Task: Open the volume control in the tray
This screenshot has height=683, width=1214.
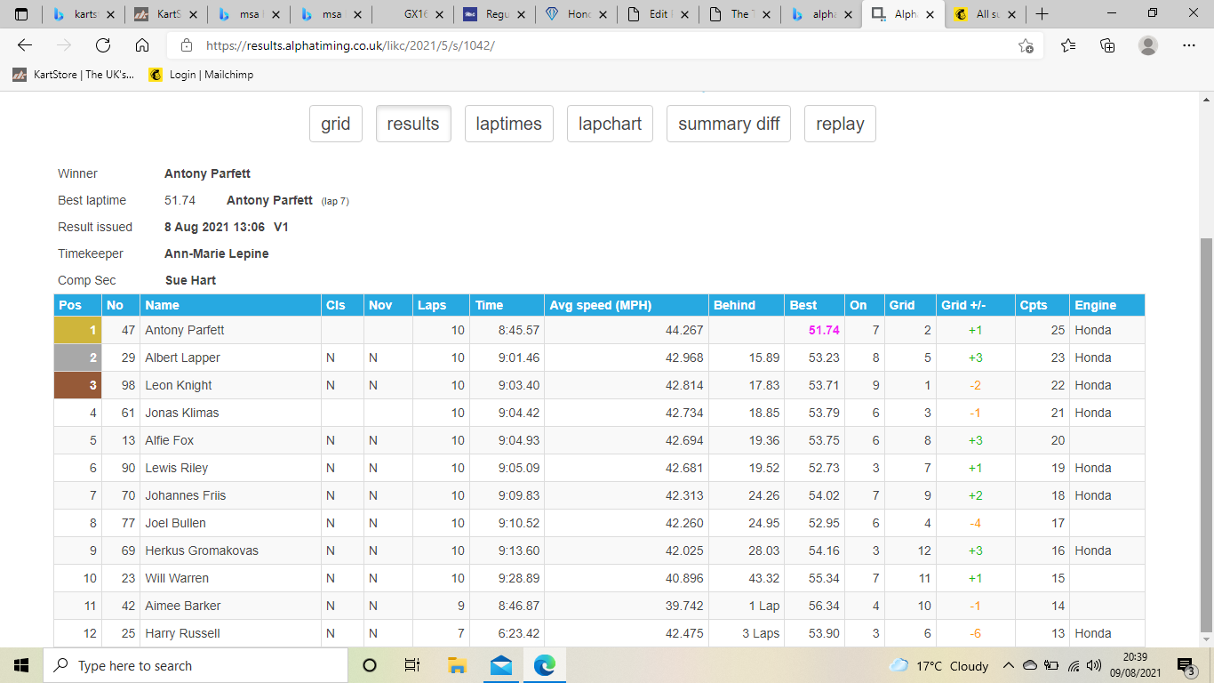Action: [1095, 665]
